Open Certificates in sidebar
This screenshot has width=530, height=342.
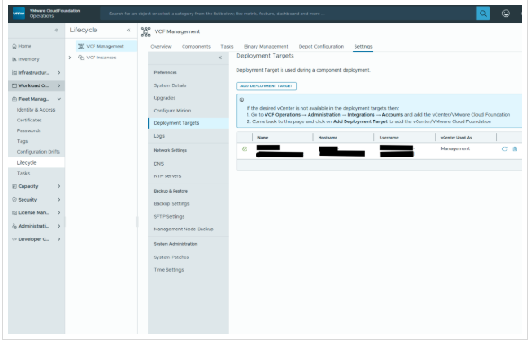coord(30,121)
